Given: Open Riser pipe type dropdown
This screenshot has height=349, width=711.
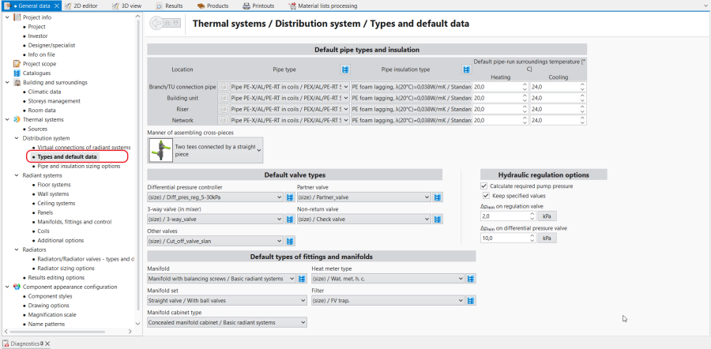Looking at the screenshot, I should pos(347,109).
